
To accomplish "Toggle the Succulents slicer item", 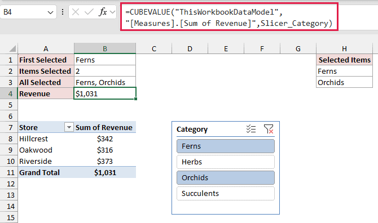I will coord(226,193).
